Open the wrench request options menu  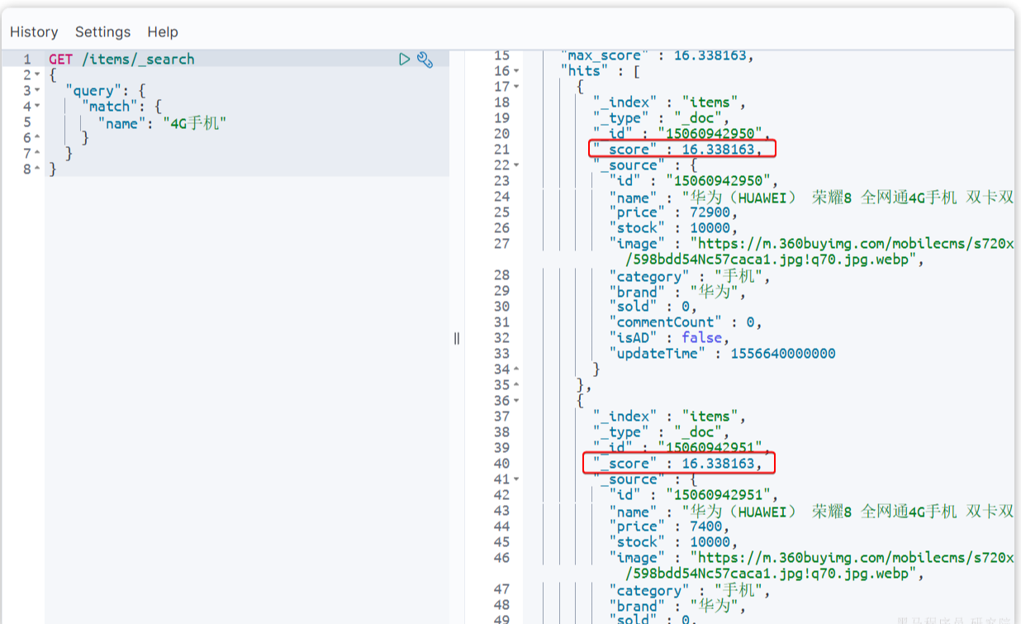coord(425,60)
